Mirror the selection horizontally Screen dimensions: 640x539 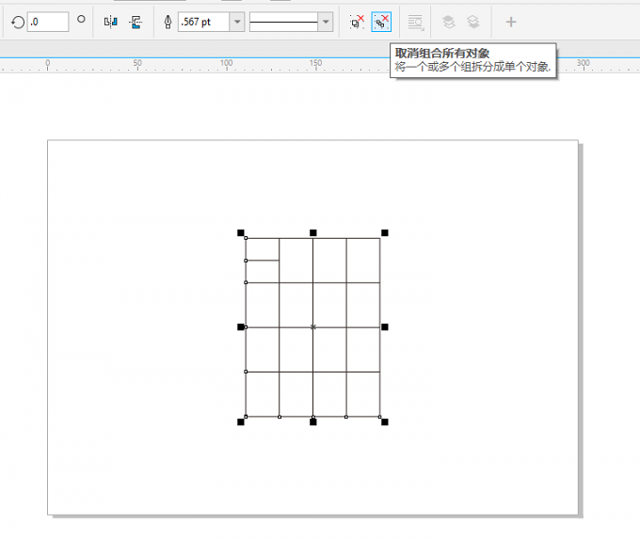(111, 21)
